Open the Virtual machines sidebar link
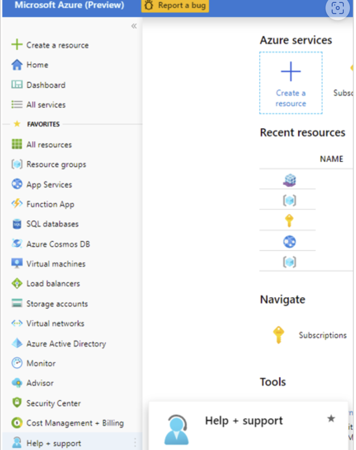 click(56, 264)
